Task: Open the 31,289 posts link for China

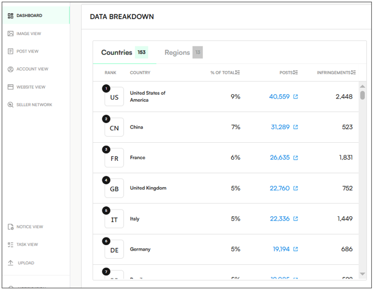Action: 280,127
